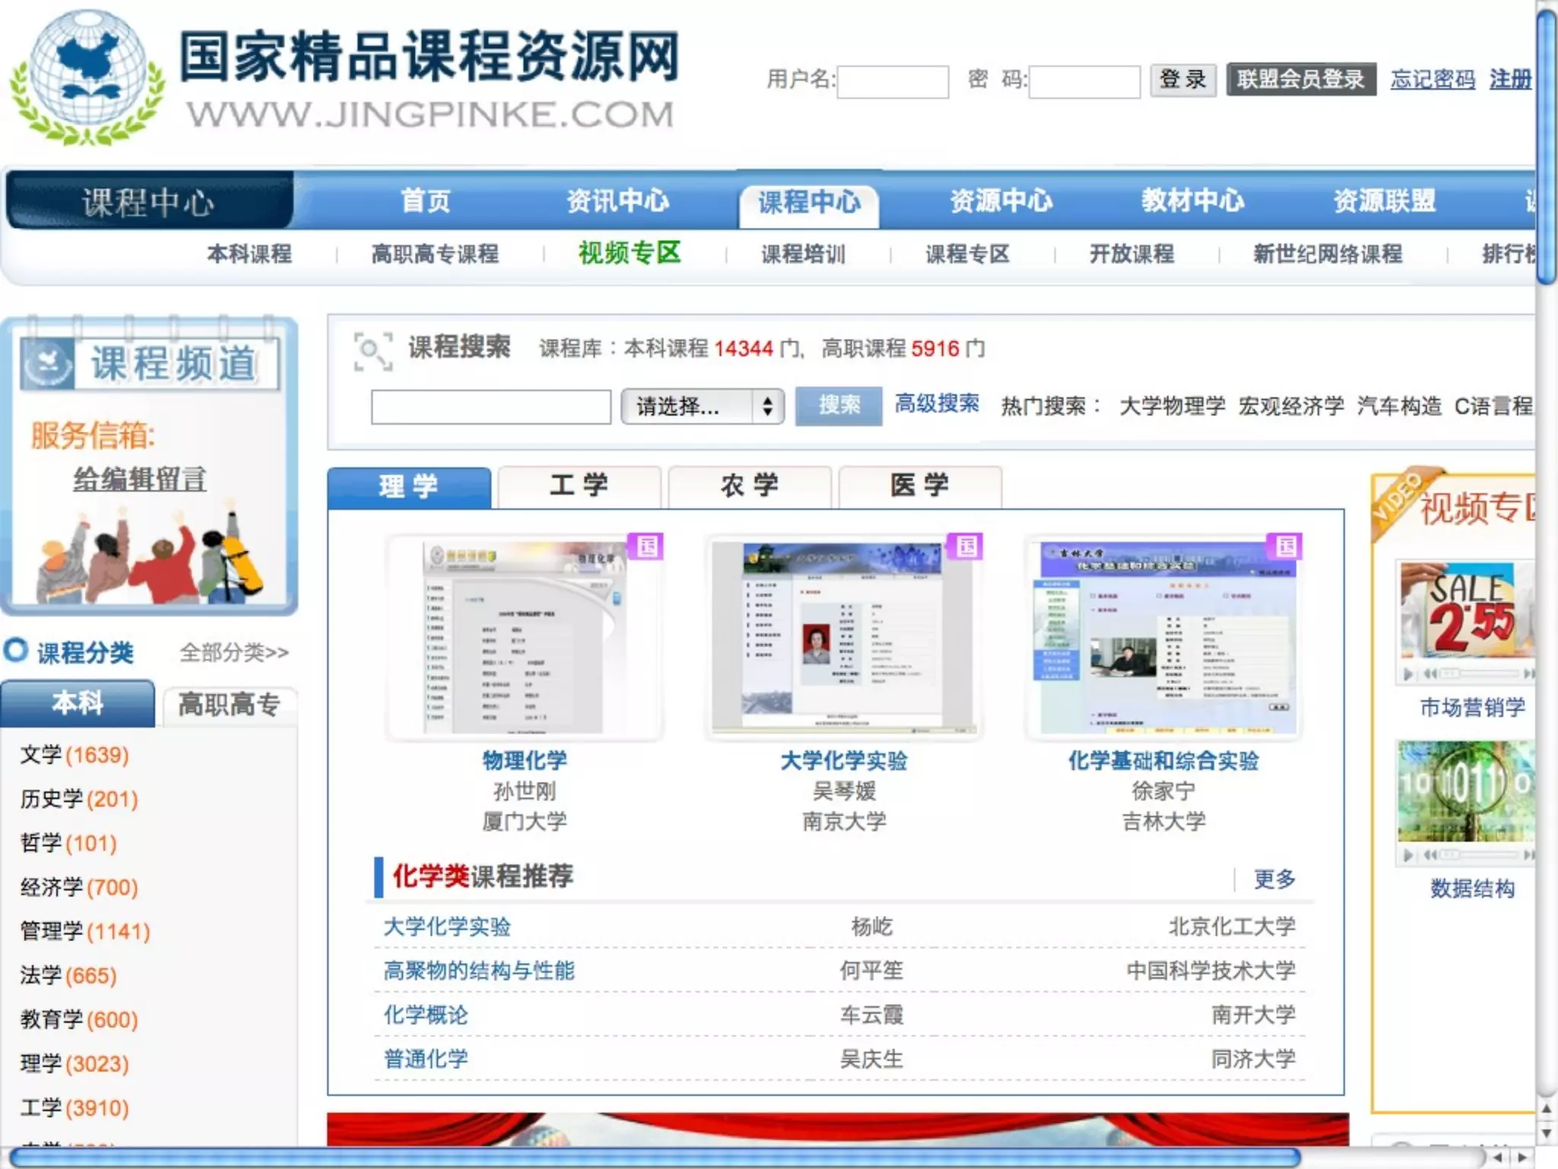Viewport: 1558px width, 1169px height.
Task: Click the 国 badge on 物理化学 thumbnail
Action: click(647, 546)
